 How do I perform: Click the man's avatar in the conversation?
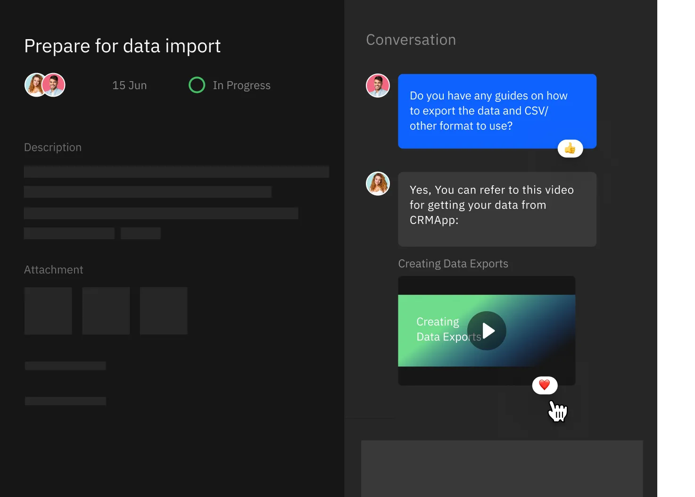tap(378, 86)
